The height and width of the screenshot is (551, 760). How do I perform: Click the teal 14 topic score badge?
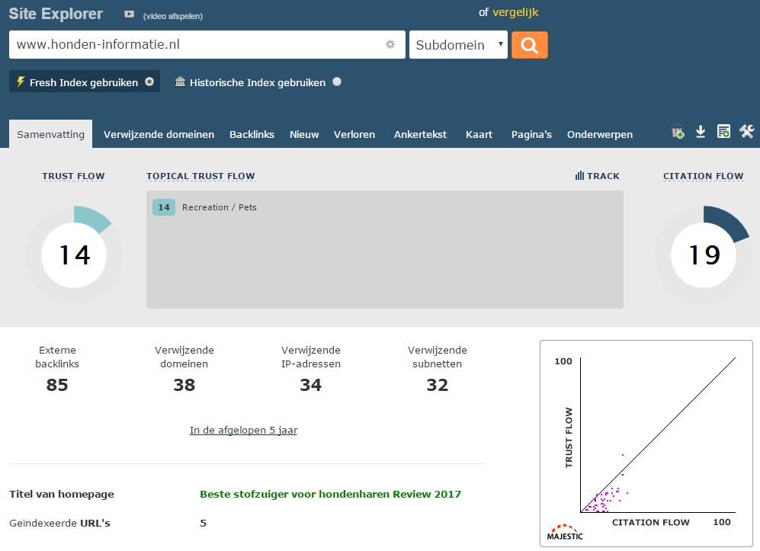pos(164,207)
